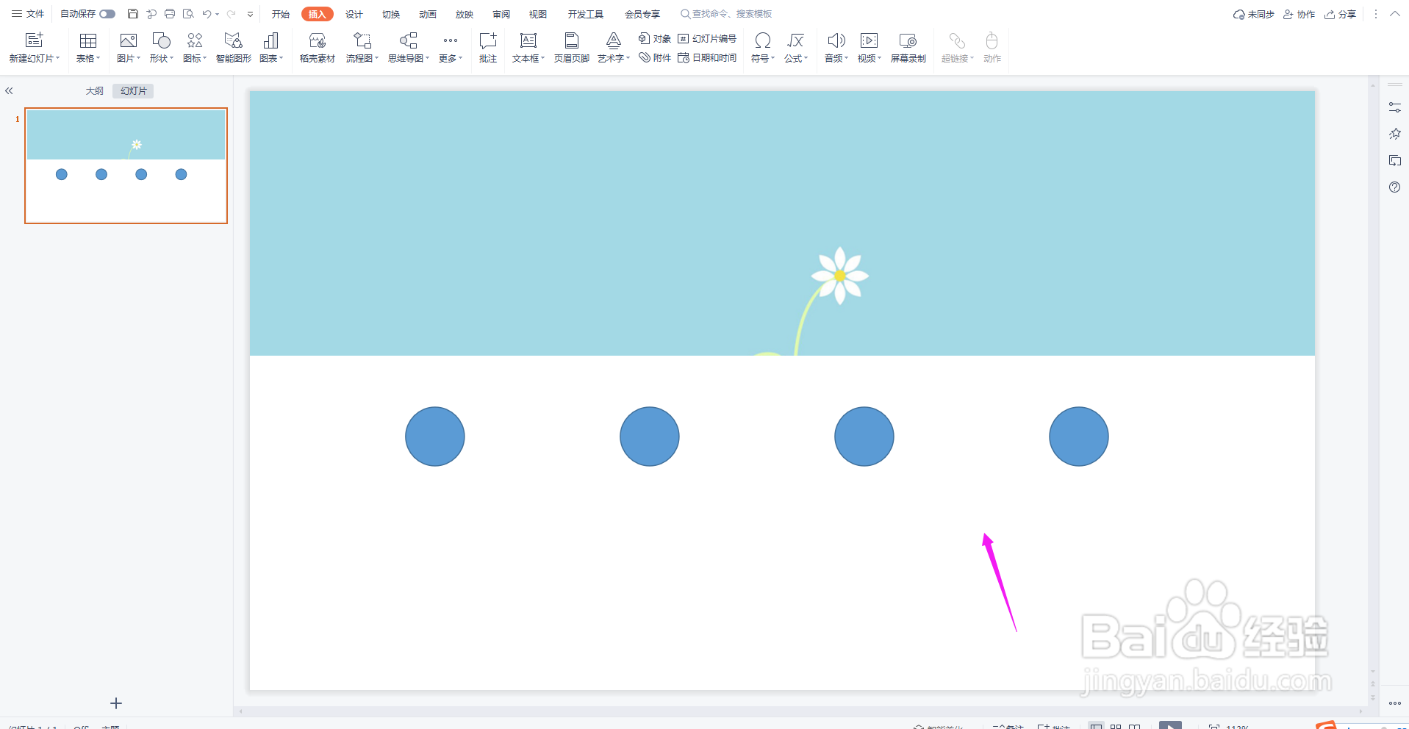Open the 会员专享 ribbon tab
1409x729 pixels.
point(642,14)
